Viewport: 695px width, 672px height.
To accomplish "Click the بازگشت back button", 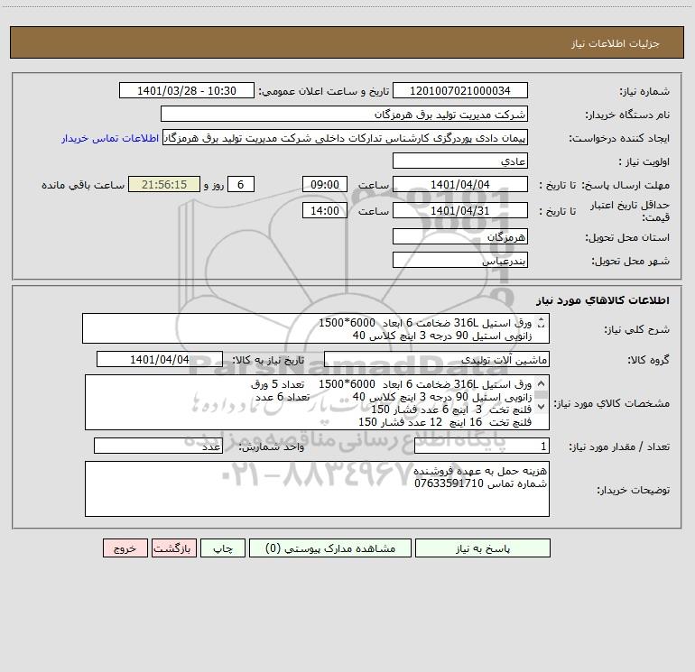I will click(x=173, y=548).
